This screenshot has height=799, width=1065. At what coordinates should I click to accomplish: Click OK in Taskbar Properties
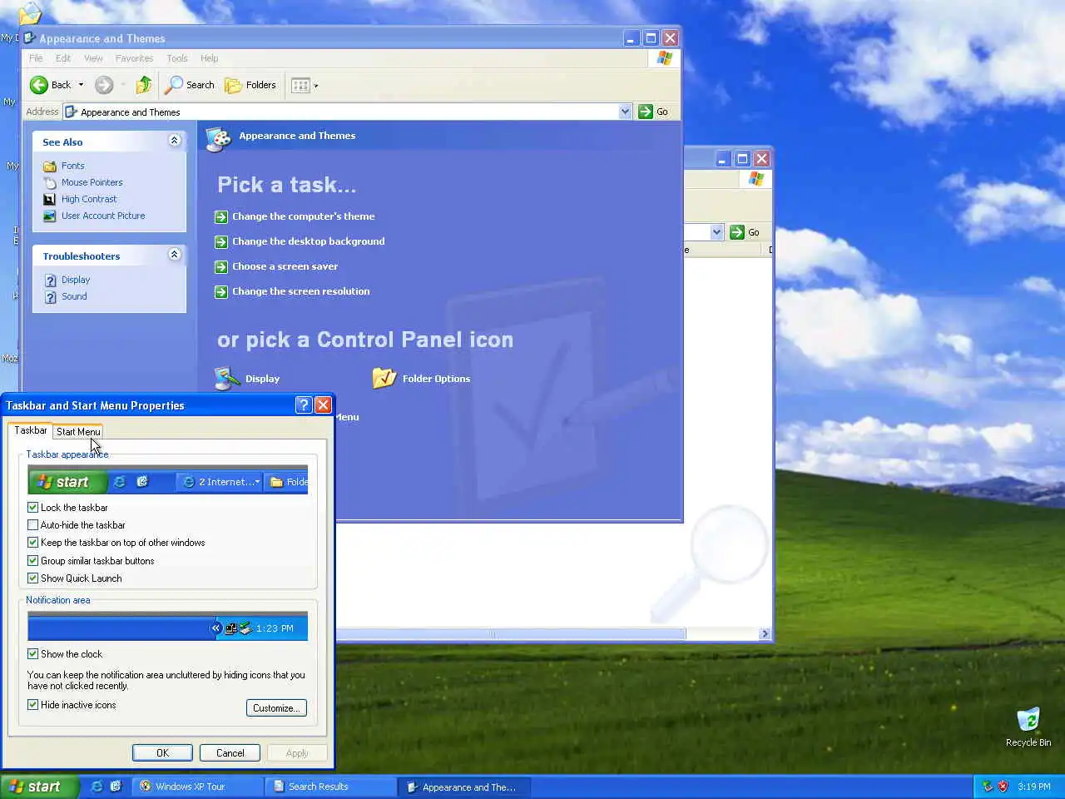coord(162,753)
